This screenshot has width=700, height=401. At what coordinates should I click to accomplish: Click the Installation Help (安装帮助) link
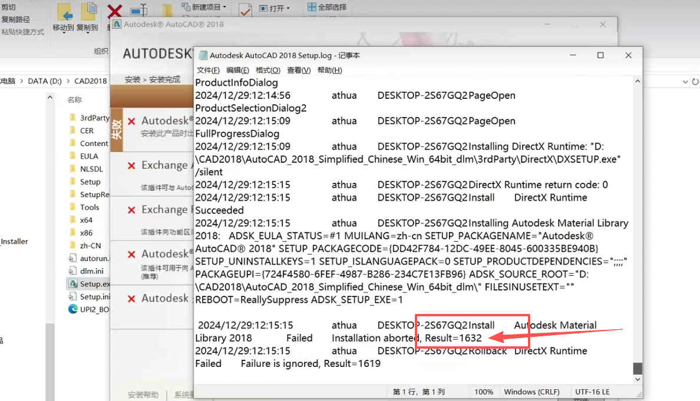(143, 394)
